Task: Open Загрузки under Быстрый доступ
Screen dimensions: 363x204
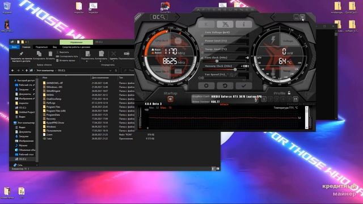Action: tap(24, 90)
